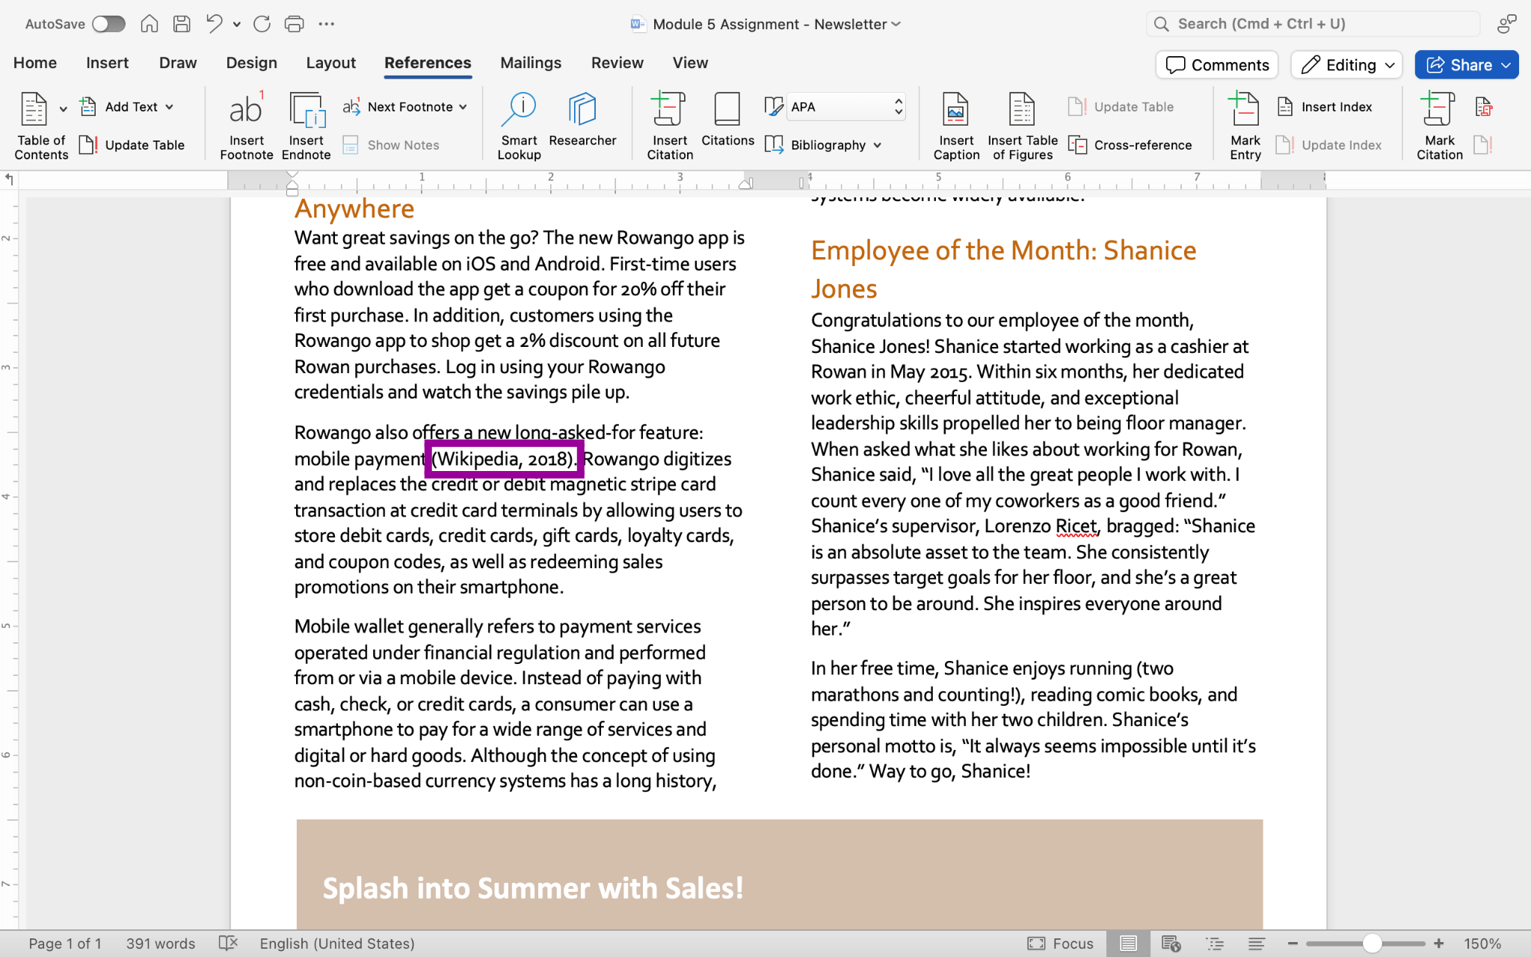The height and width of the screenshot is (957, 1531).
Task: Expand the Table of Contents dropdown arrow
Action: [x=64, y=109]
